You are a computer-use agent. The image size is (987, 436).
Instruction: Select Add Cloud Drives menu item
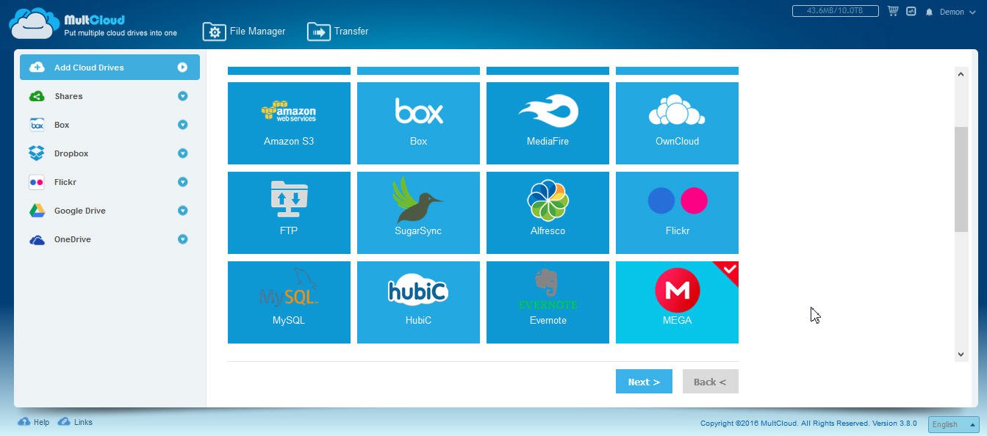tap(110, 68)
